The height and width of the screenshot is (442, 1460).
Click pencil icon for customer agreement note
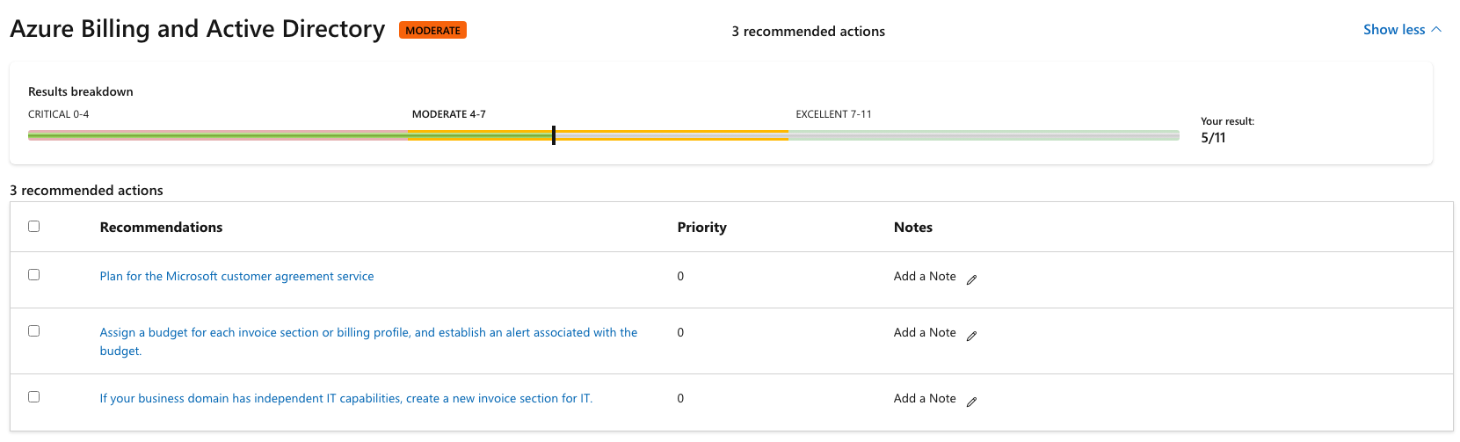coord(971,279)
